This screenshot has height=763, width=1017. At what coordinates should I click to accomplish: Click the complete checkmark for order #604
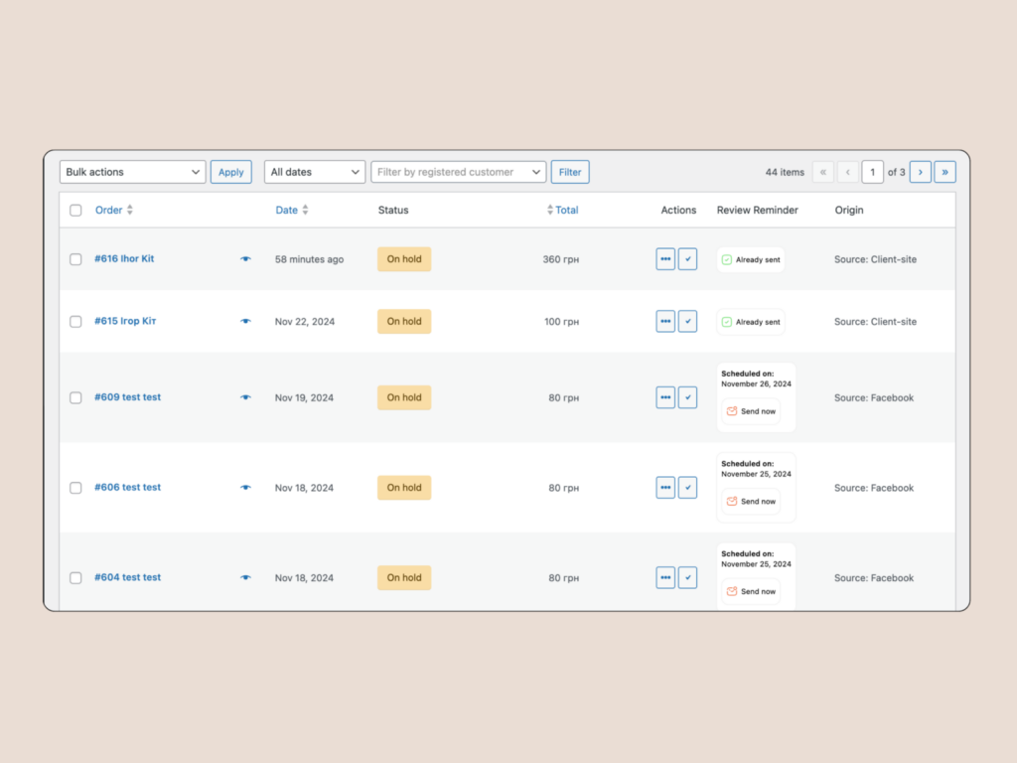(687, 578)
